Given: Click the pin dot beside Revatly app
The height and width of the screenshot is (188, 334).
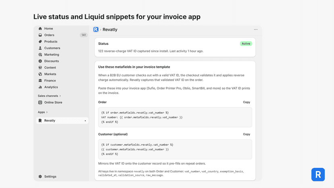Looking at the screenshot, I should 85,121.
